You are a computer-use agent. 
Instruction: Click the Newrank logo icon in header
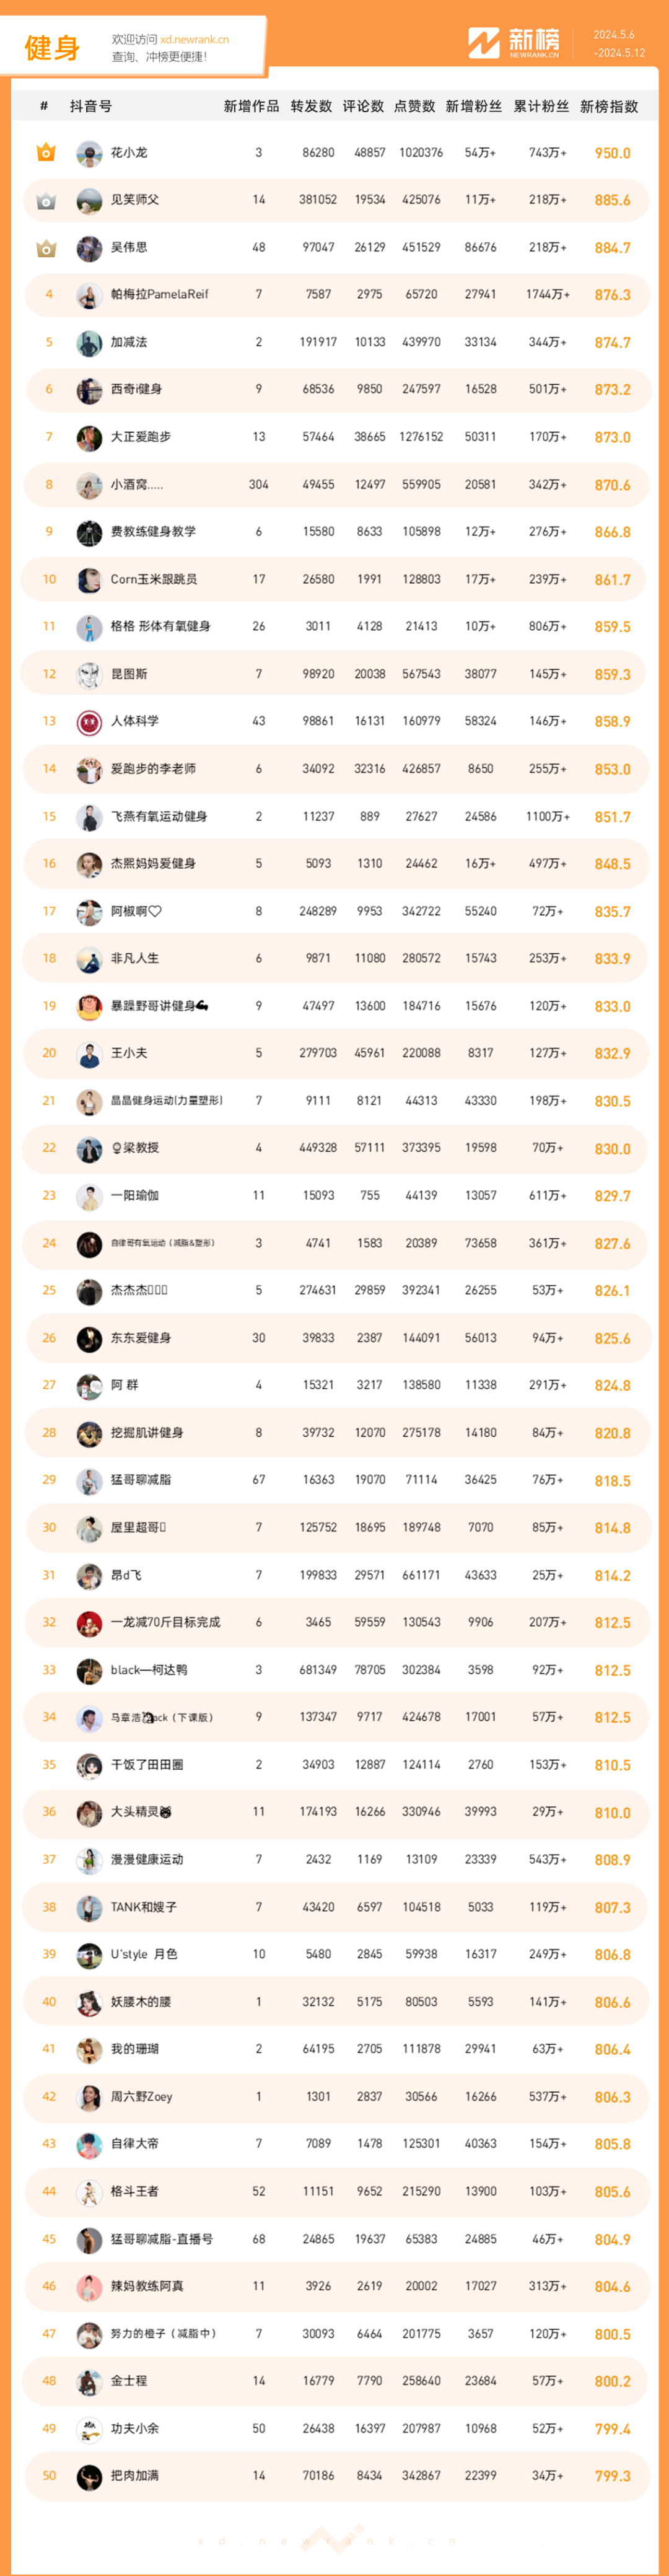(x=484, y=43)
